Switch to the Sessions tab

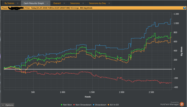click(x=75, y=3)
